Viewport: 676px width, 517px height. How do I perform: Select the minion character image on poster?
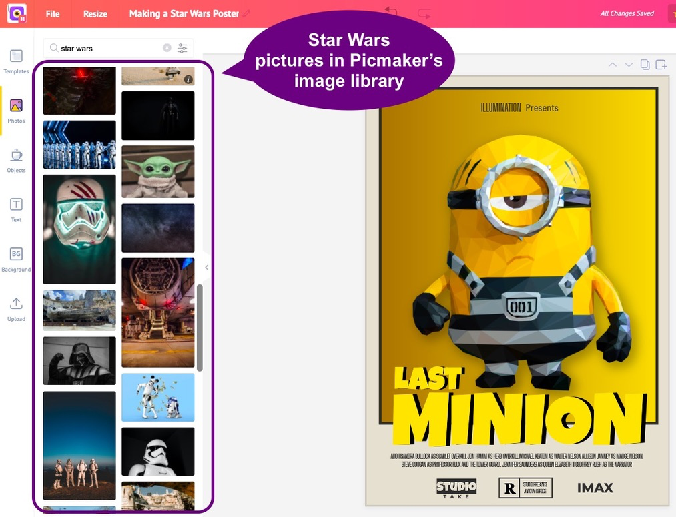click(x=523, y=262)
